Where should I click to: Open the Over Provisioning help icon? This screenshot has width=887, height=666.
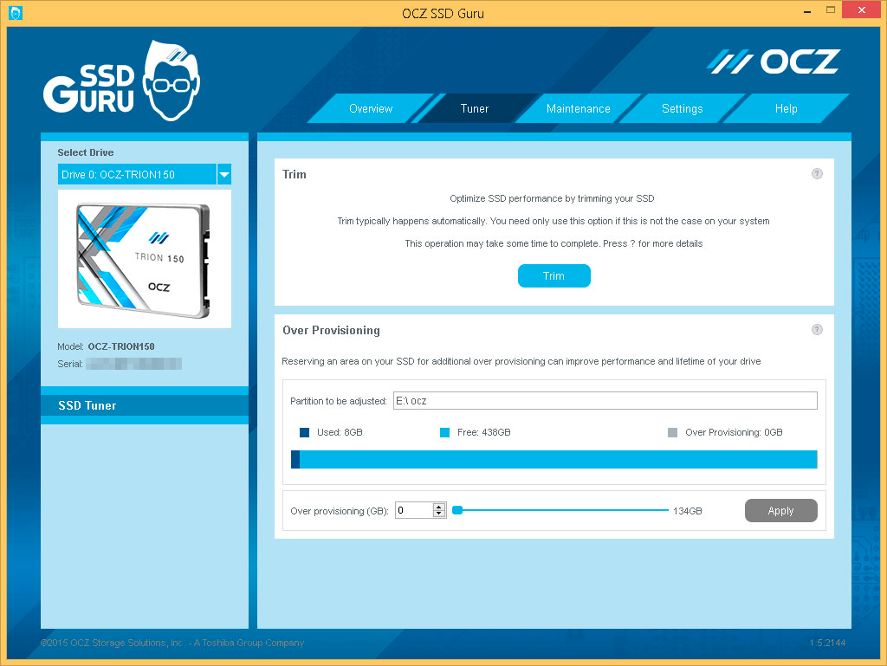816,330
